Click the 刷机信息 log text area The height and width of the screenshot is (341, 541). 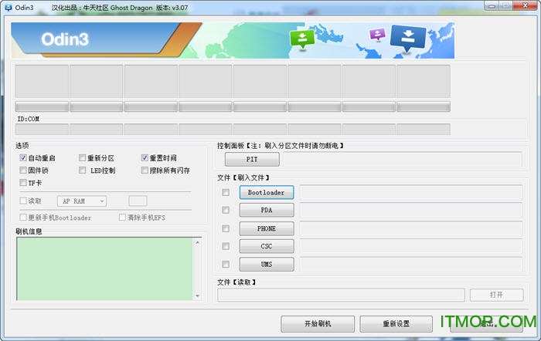point(105,268)
